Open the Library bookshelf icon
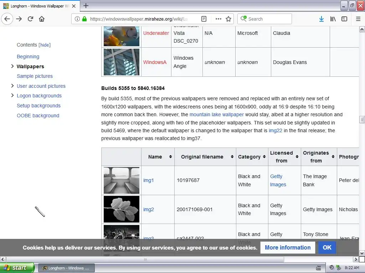Viewport: 365px width, 273px height. tap(333, 19)
